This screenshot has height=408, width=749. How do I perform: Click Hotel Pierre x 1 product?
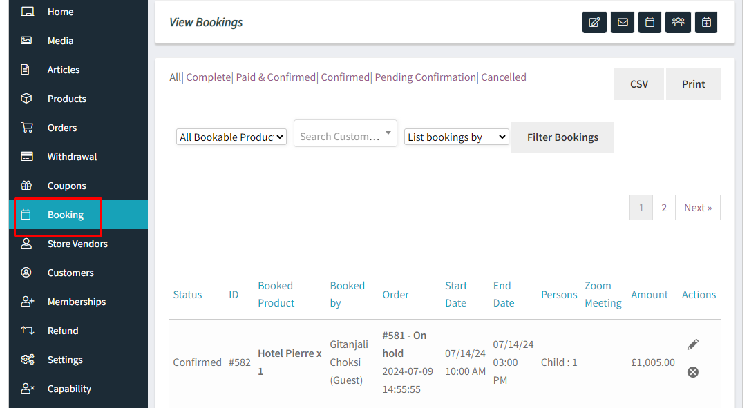(290, 362)
